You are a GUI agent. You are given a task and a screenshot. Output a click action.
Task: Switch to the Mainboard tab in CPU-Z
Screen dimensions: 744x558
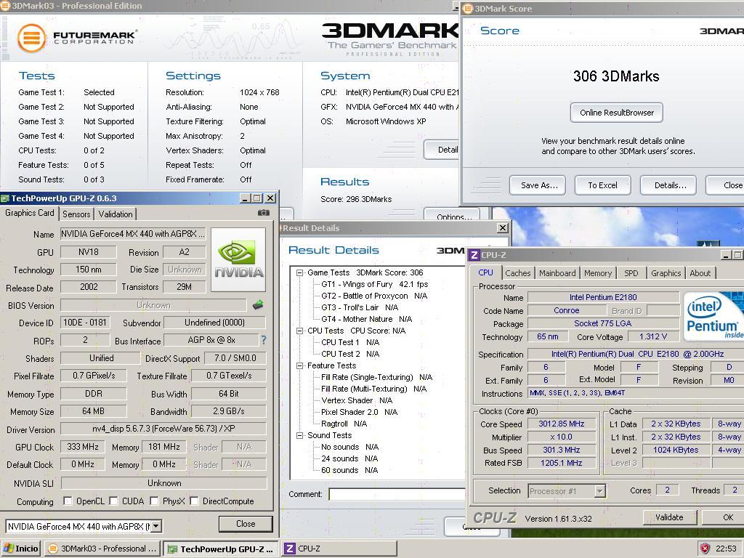point(557,273)
